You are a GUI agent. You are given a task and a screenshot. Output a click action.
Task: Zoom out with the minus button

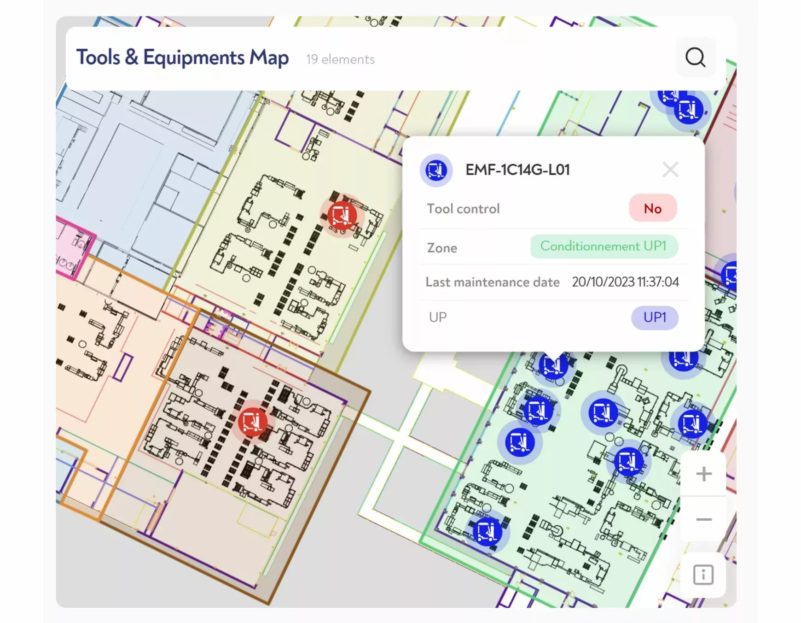(703, 519)
